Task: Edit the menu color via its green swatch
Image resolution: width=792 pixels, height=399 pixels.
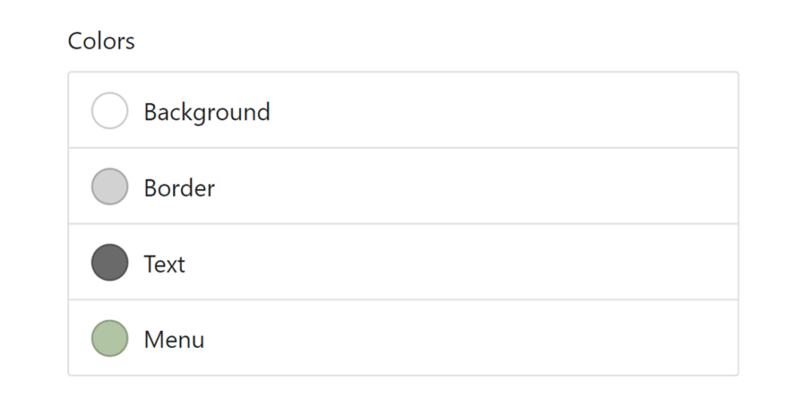Action: (x=109, y=338)
